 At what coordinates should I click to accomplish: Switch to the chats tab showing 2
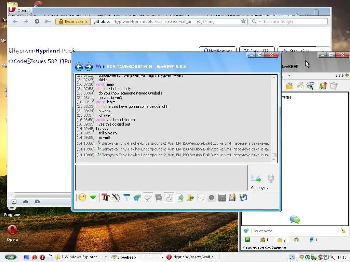coord(281,240)
